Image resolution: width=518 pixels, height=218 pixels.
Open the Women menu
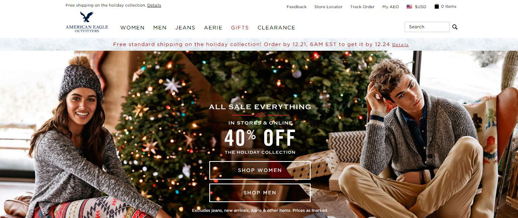(x=132, y=27)
